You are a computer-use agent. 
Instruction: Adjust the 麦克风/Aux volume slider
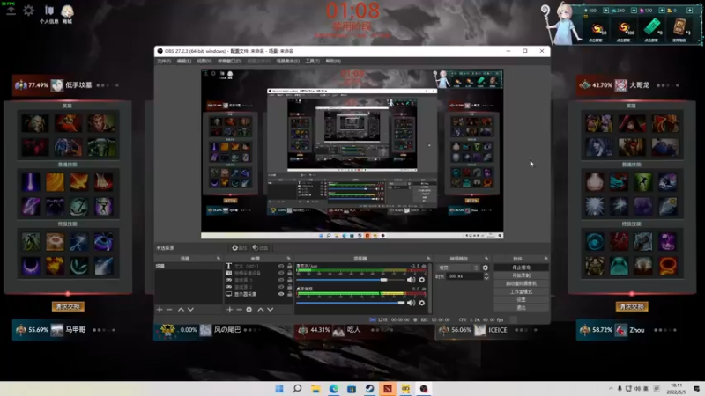pos(348,280)
